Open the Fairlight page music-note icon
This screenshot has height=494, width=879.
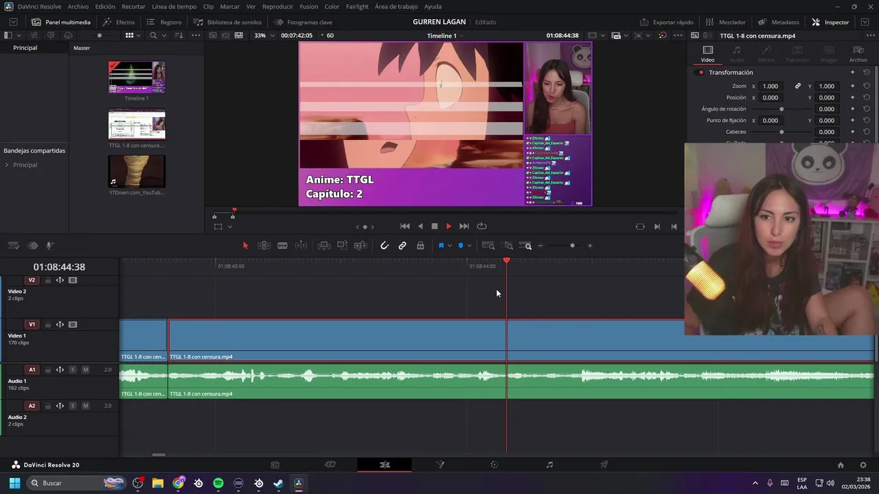[x=549, y=464]
